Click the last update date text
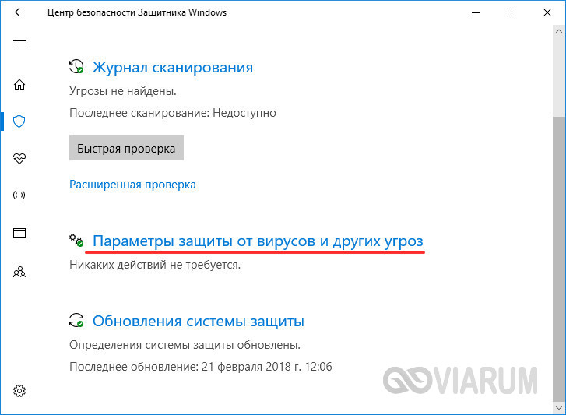 [x=201, y=367]
